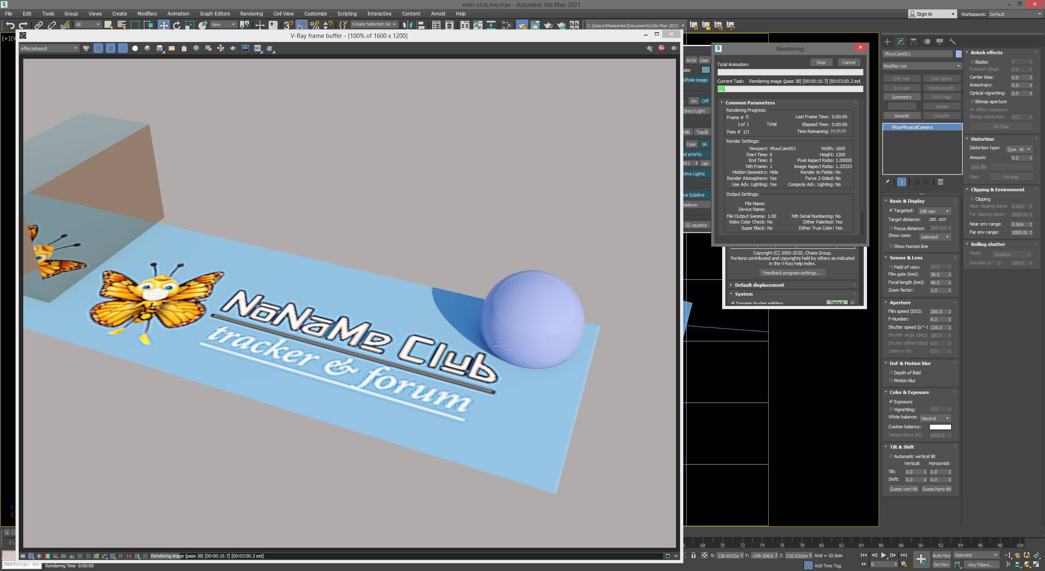
Task: Open the Modifiers menu
Action: (x=147, y=13)
